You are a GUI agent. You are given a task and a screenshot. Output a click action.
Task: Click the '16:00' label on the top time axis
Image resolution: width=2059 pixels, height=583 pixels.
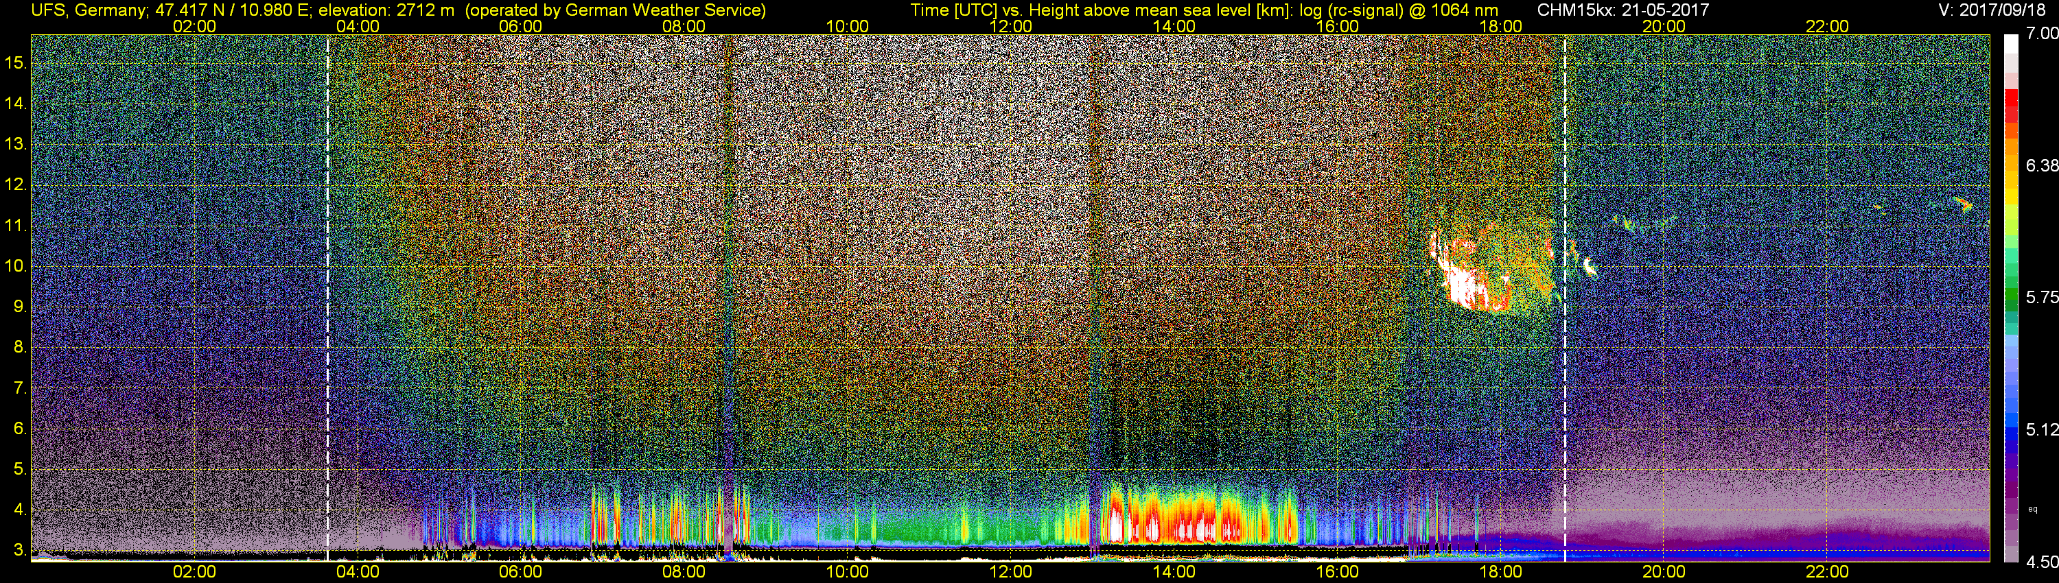tap(1337, 26)
